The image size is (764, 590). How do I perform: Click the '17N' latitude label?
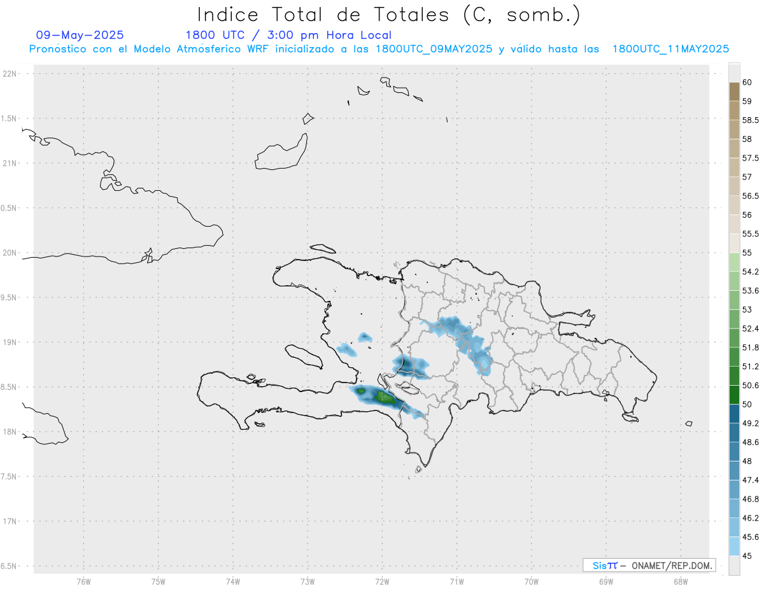(10, 521)
